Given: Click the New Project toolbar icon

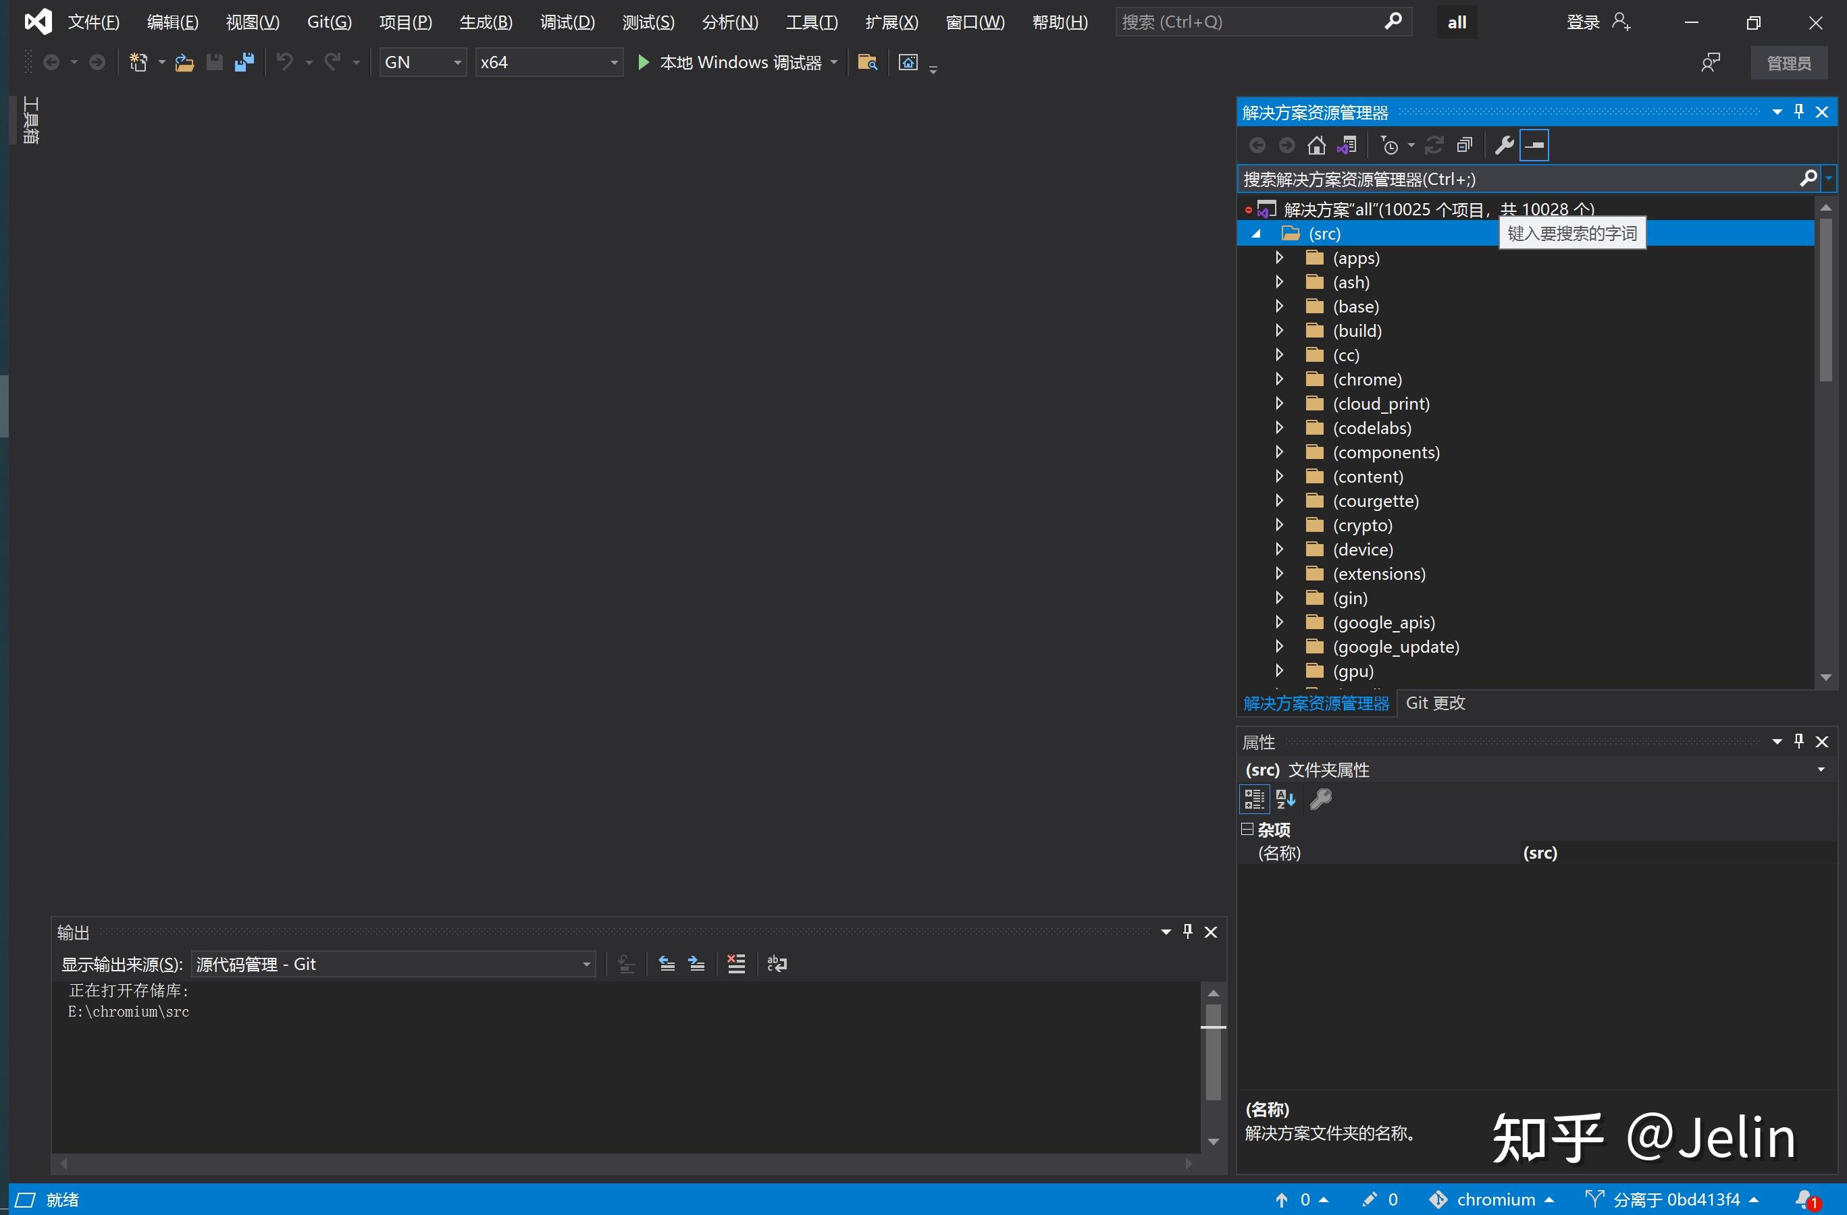Looking at the screenshot, I should pos(138,62).
